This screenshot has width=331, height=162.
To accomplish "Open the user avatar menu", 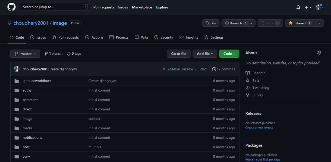I will (319, 7).
